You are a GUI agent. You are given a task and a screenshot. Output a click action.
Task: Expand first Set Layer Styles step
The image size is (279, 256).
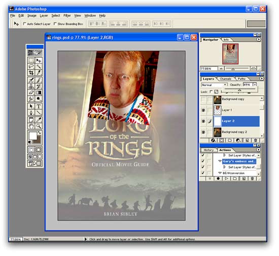pyautogui.click(x=225, y=155)
